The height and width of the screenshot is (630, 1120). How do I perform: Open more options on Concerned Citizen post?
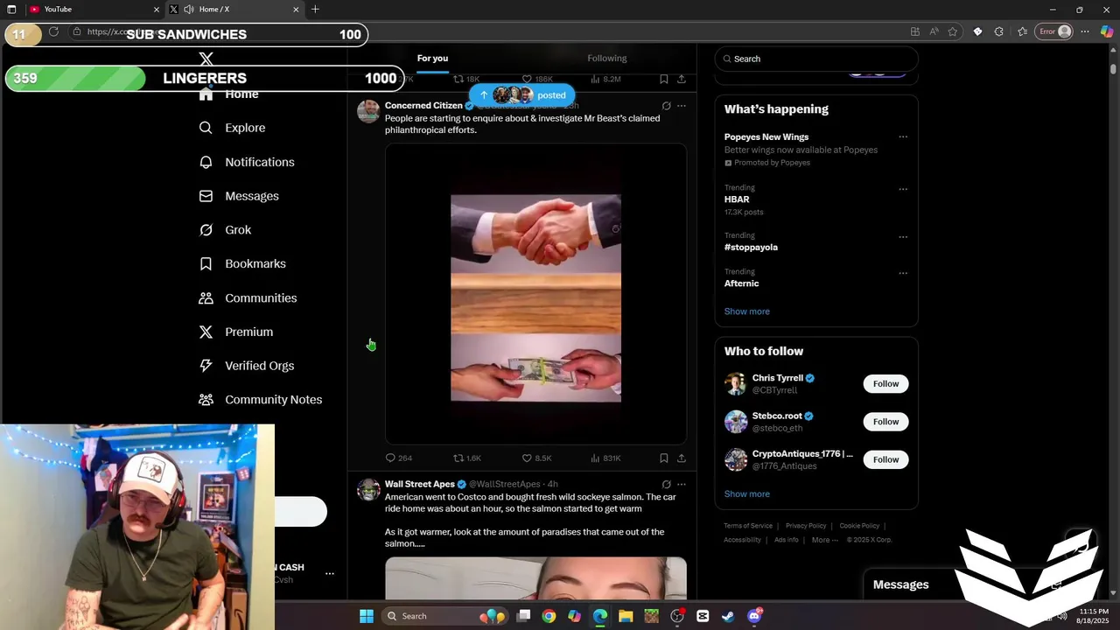(x=682, y=106)
